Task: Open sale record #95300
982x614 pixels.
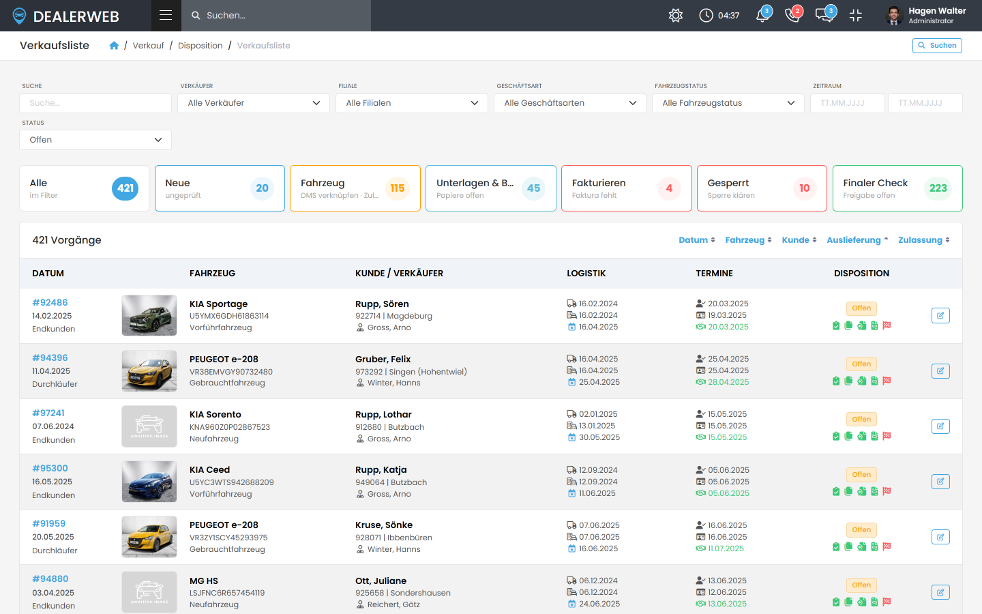Action: [x=50, y=469]
